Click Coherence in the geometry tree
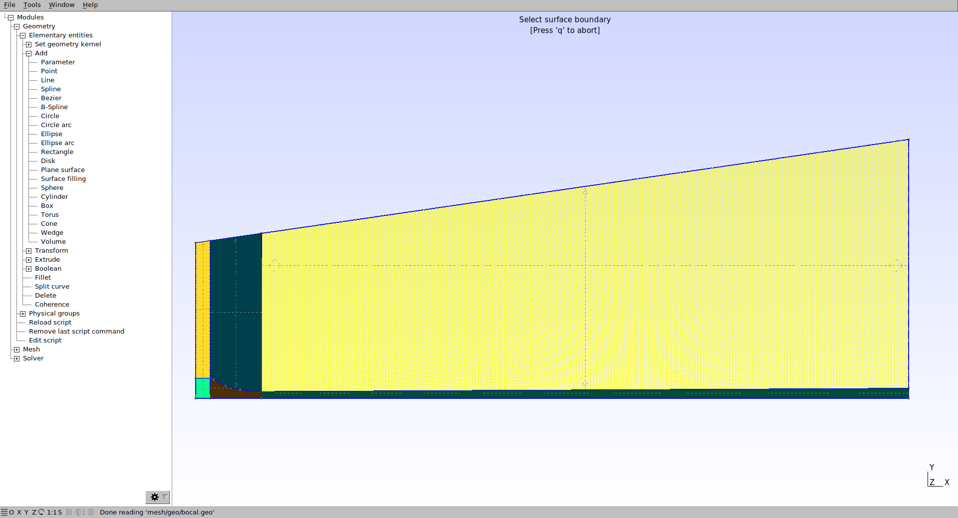This screenshot has height=518, width=958. [52, 305]
